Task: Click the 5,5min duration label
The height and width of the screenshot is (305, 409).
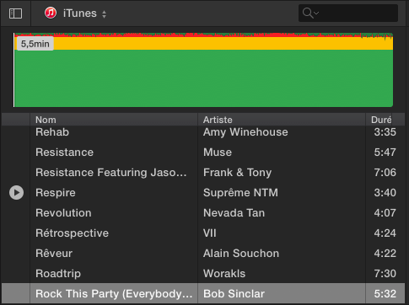Action: coord(35,44)
